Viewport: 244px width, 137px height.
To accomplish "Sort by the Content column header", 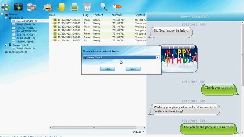I will (140, 15).
